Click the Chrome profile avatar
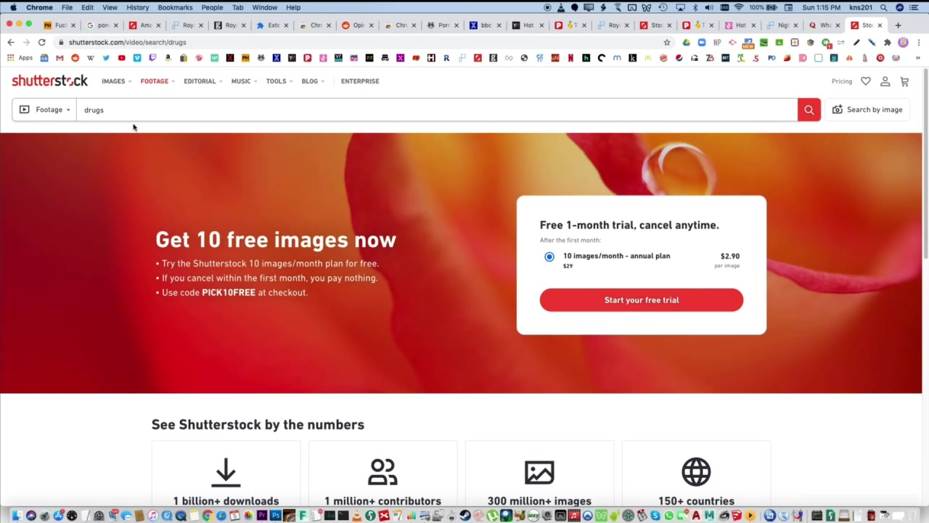 click(x=903, y=42)
